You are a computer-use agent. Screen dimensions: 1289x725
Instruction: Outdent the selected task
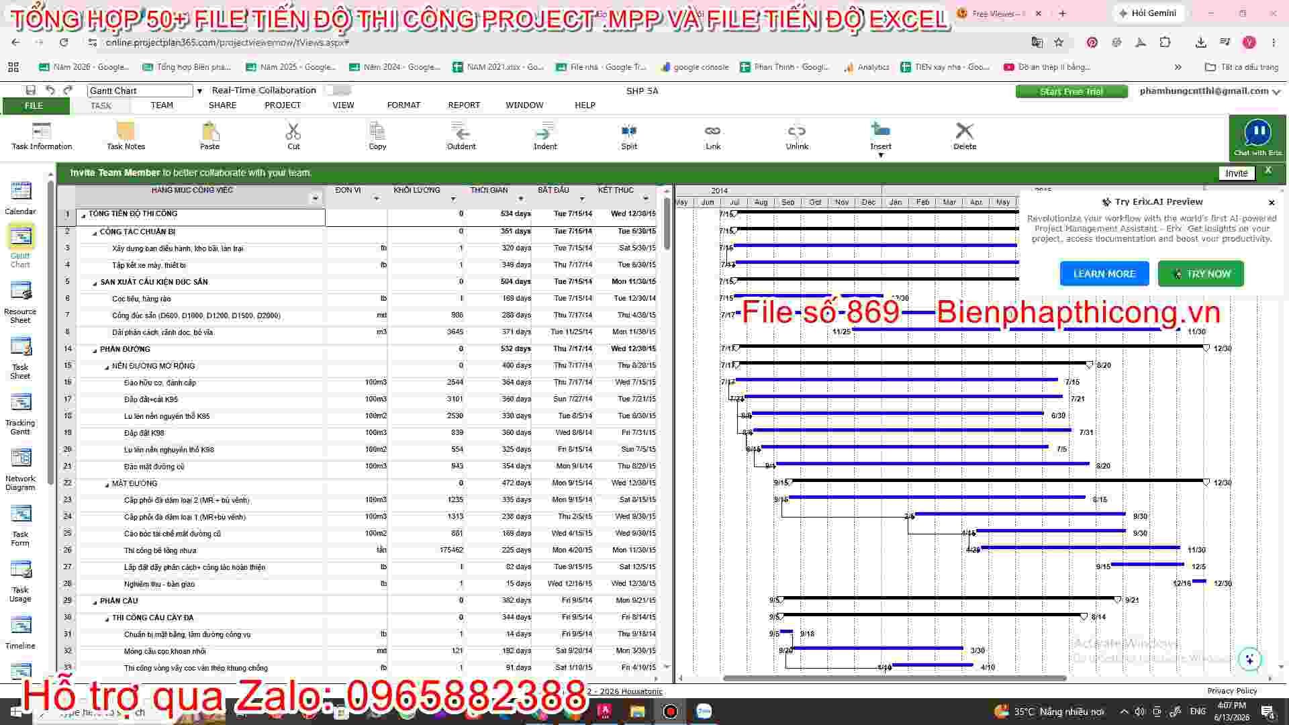click(461, 136)
